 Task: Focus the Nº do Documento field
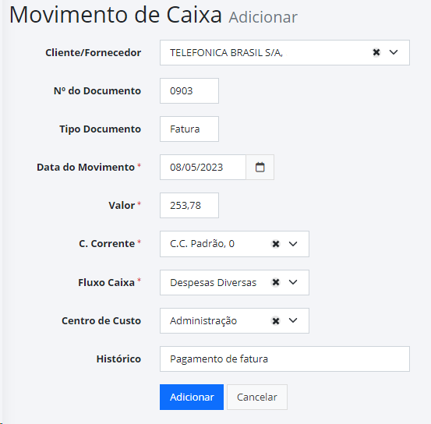click(189, 90)
